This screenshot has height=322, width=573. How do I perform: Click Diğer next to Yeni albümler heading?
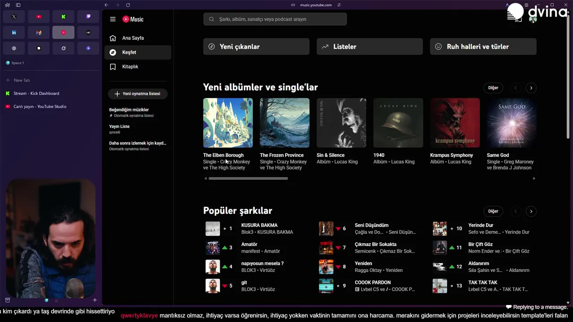493,88
